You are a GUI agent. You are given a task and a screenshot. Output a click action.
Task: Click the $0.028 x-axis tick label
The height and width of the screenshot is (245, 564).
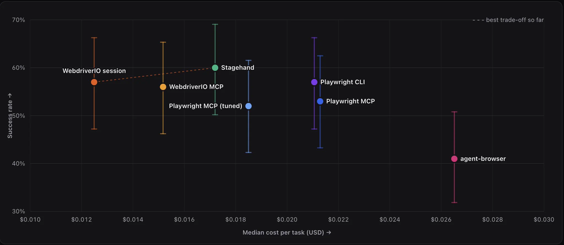pos(492,220)
